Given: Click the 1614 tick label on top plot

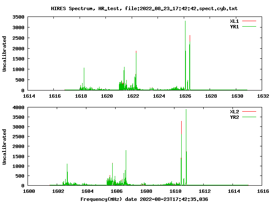Looking at the screenshot, I should coord(29,96).
